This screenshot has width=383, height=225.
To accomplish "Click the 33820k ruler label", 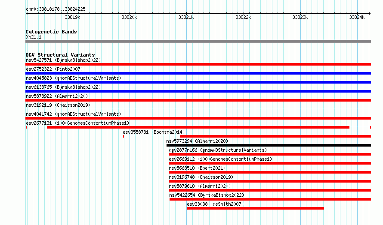I will (x=129, y=17).
